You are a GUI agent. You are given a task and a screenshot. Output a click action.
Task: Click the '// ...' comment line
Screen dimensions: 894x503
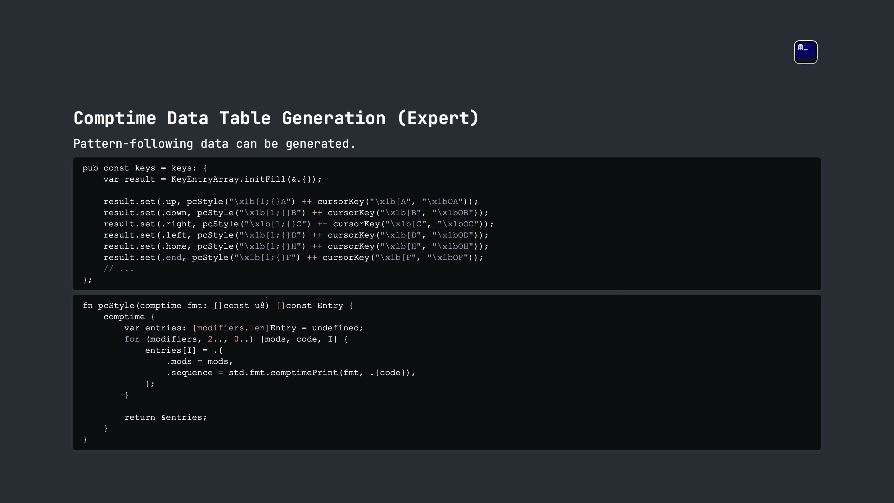118,269
